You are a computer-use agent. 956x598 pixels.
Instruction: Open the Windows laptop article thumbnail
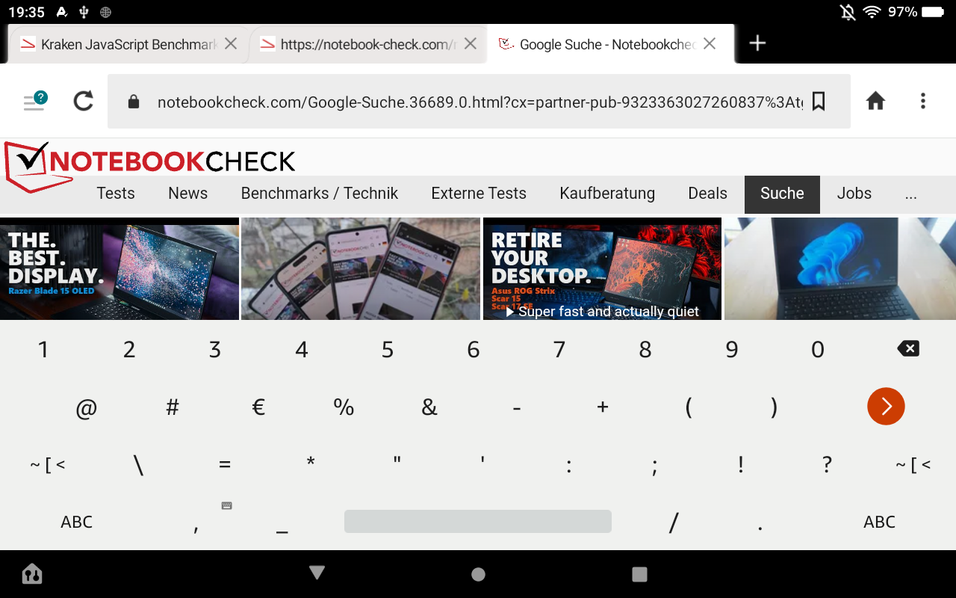click(x=840, y=269)
